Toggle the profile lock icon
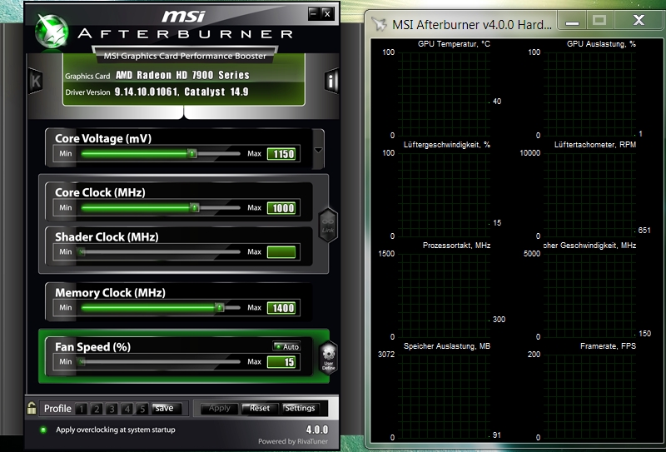The image size is (666, 452). click(32, 408)
